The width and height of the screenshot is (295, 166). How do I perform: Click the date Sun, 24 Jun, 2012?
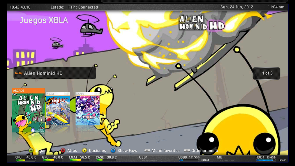[x=237, y=7]
